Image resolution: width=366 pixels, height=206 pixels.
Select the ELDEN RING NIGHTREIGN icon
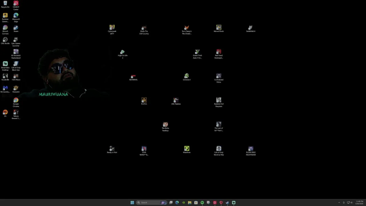tap(251, 151)
